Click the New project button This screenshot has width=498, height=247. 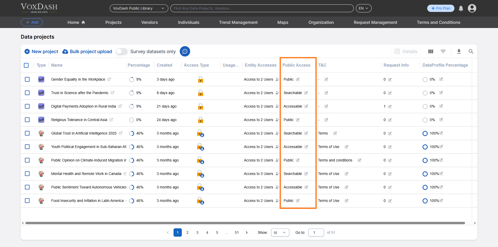click(41, 52)
